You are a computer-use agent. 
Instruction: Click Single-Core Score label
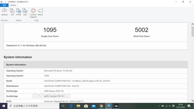pyautogui.click(x=50, y=36)
